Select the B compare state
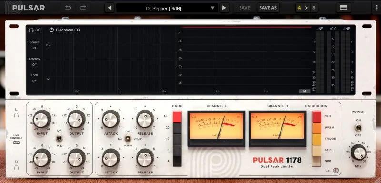Screen dimensions: 381x183 (x=314, y=8)
